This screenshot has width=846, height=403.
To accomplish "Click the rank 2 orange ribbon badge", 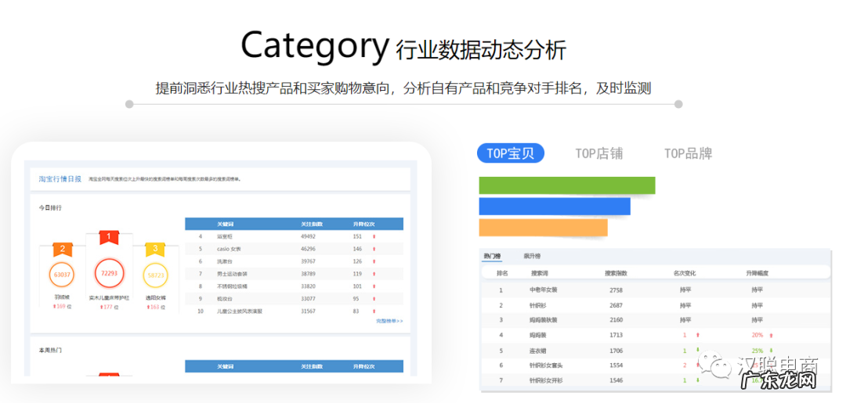I will [x=63, y=250].
